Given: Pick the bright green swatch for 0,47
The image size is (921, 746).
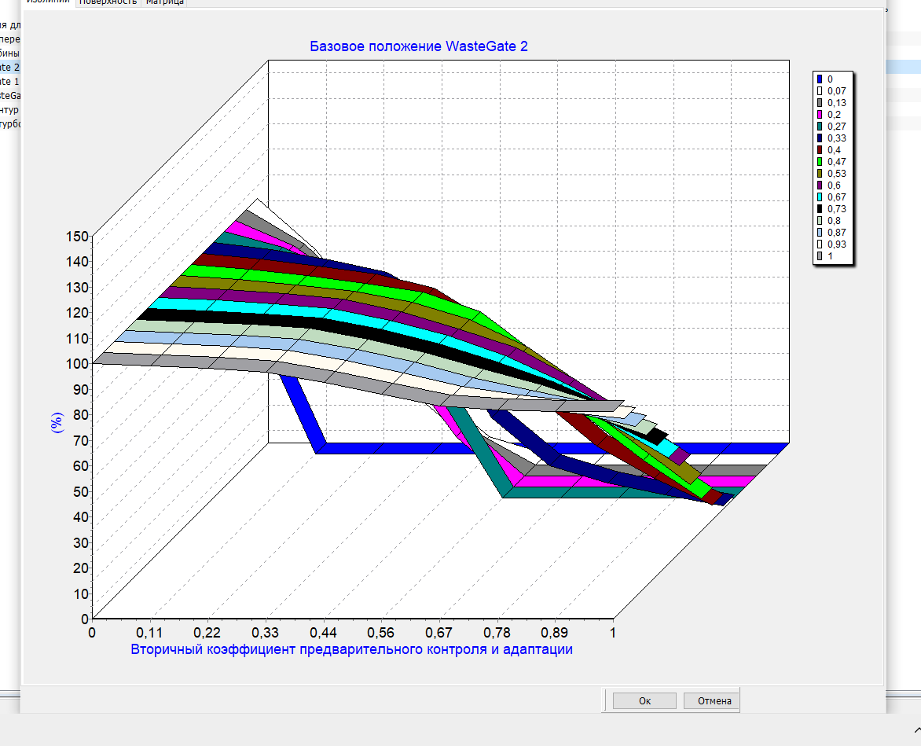Looking at the screenshot, I should [819, 161].
